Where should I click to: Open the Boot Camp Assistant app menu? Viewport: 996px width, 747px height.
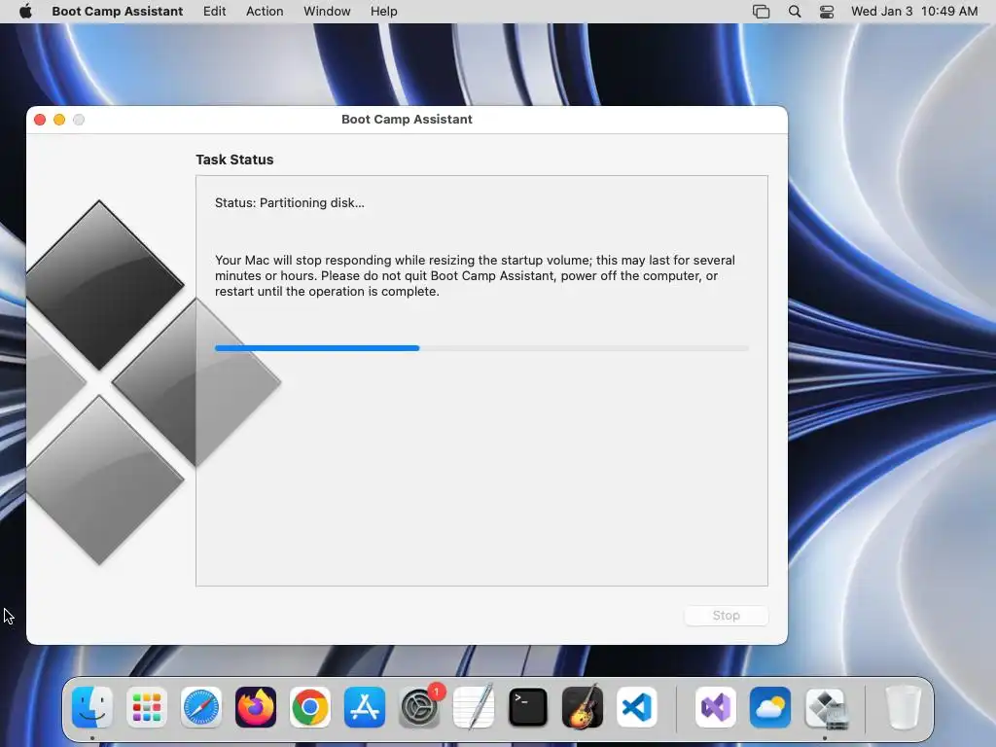117,12
